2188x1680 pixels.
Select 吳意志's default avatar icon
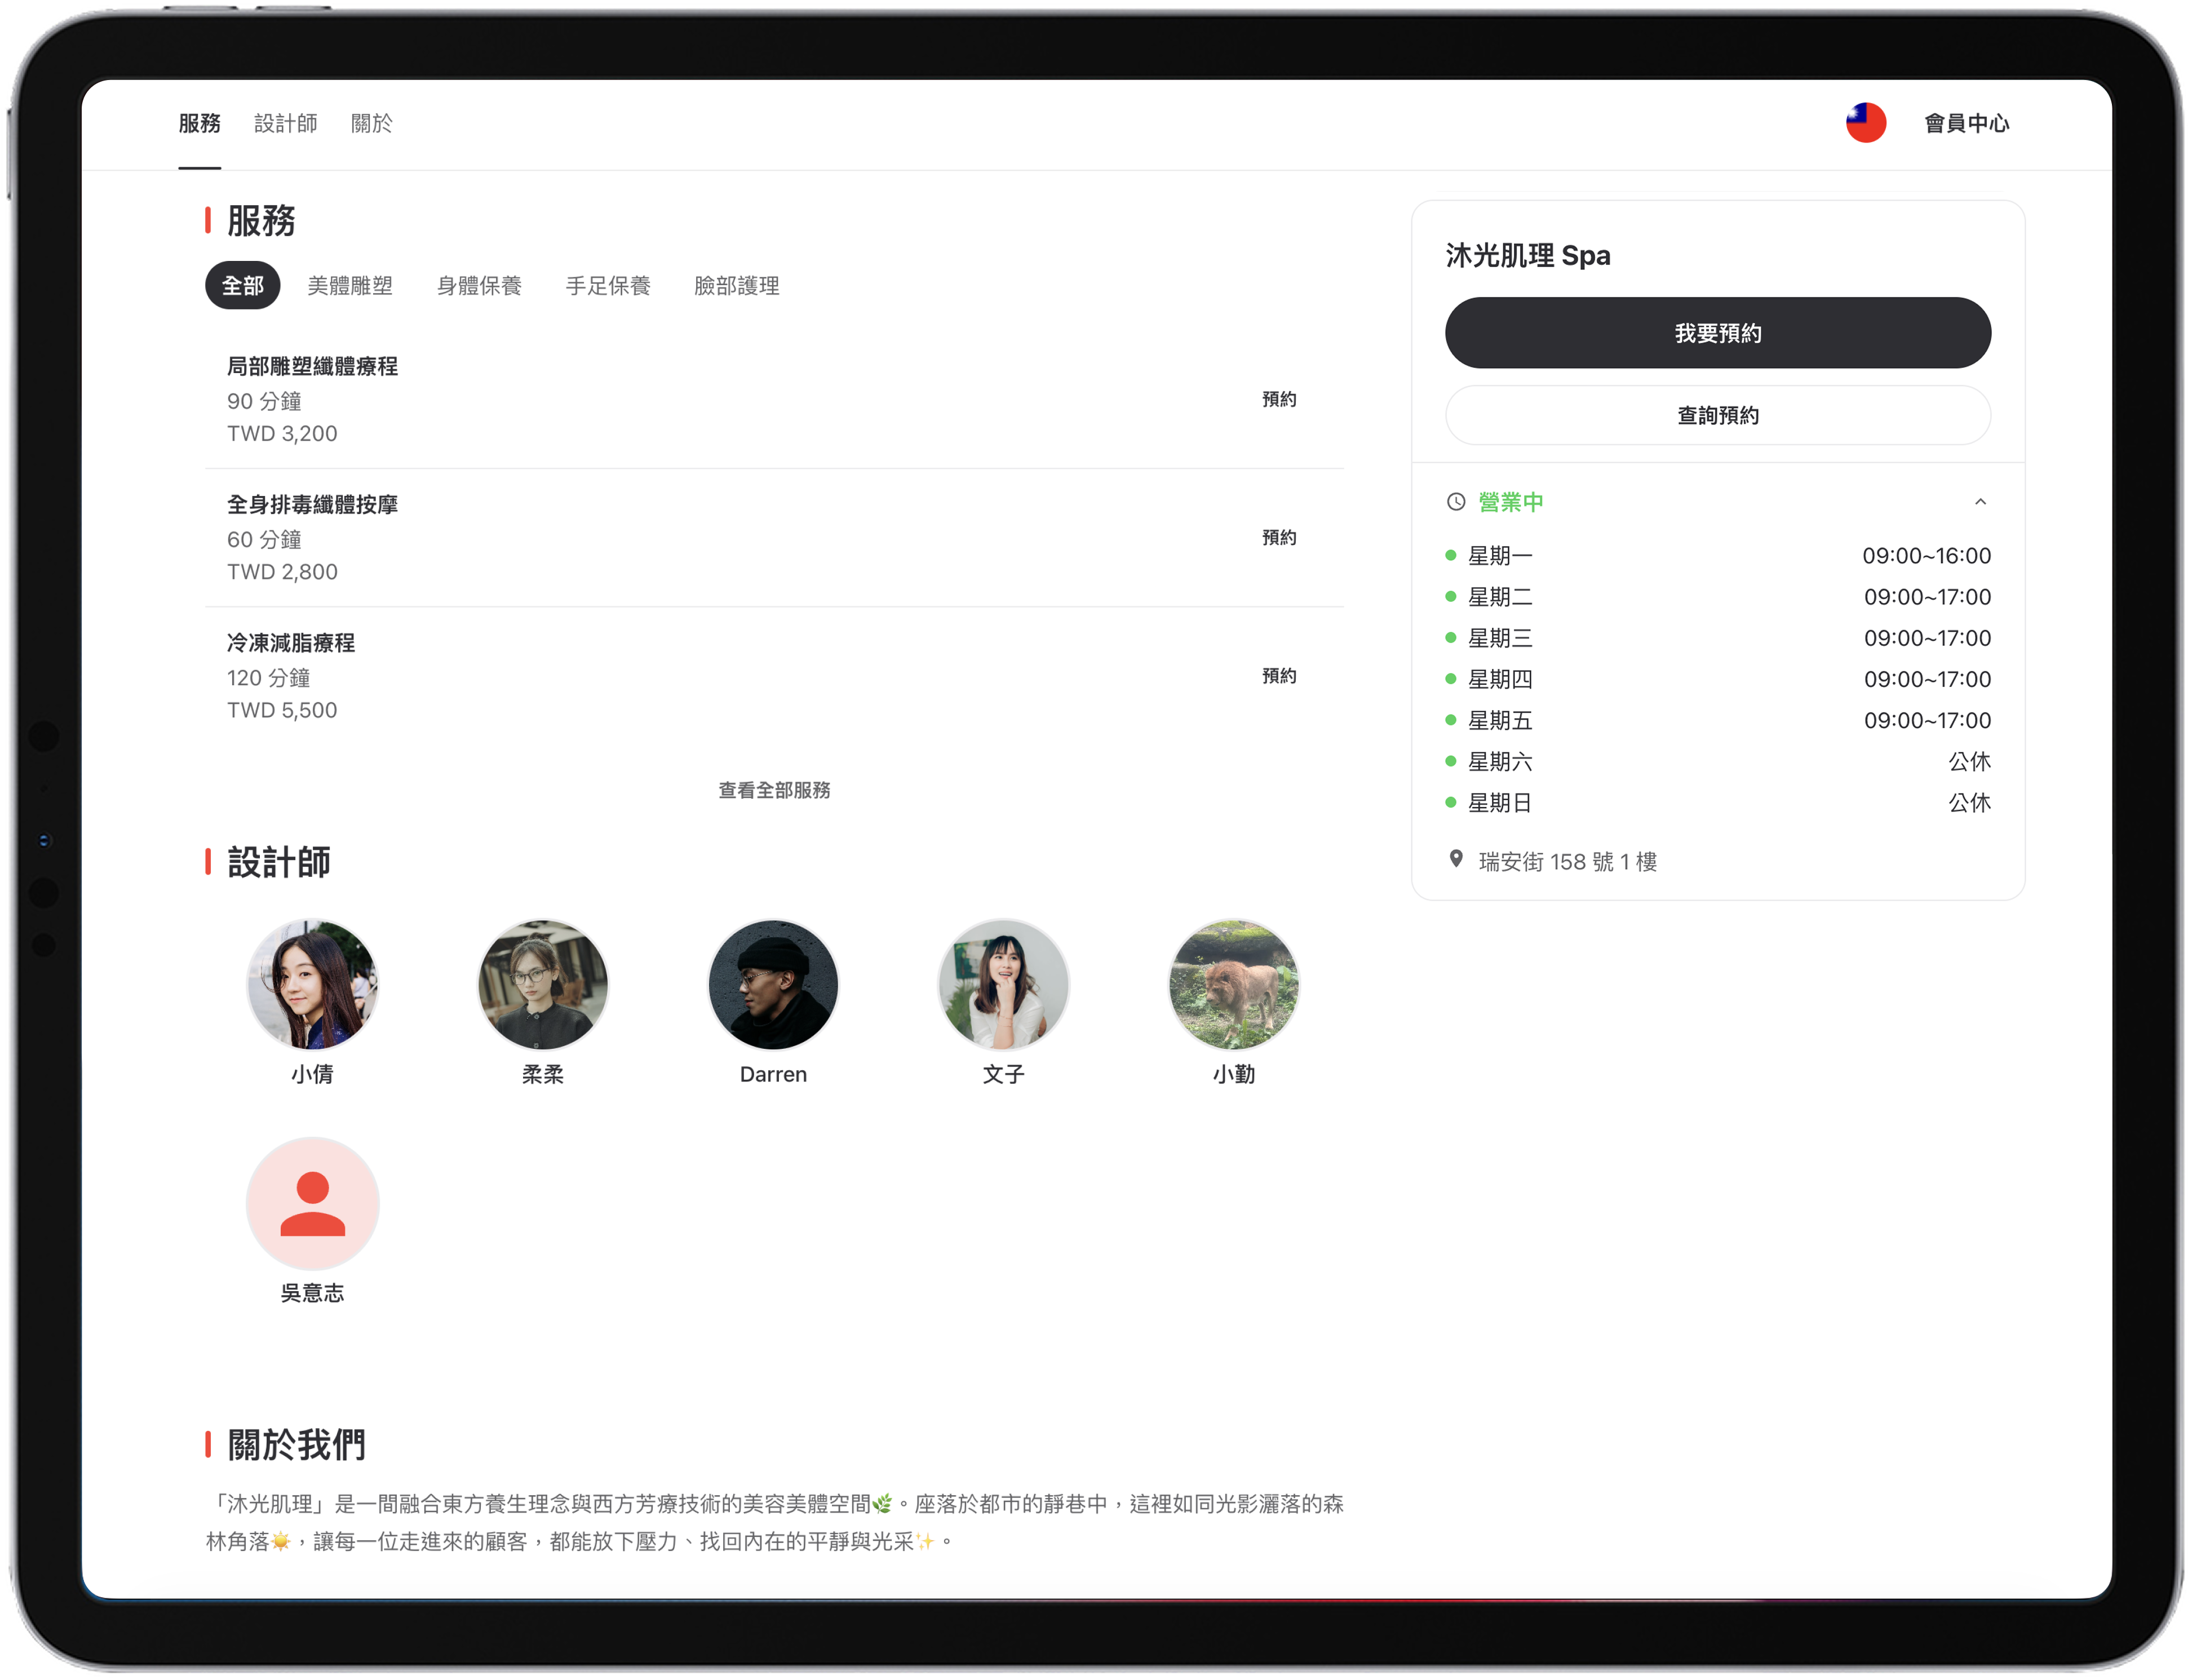[312, 1204]
